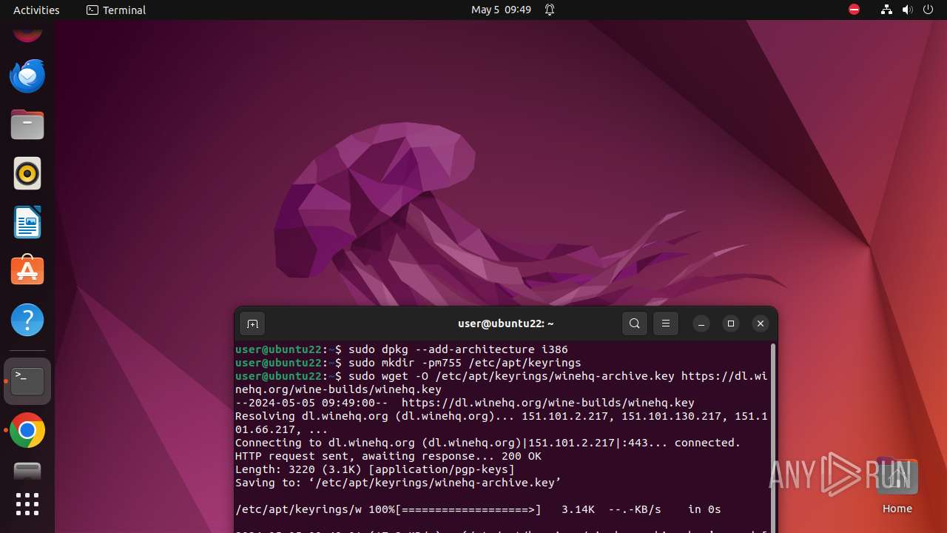The image size is (947, 533).
Task: Open the Files manager in dock
Action: pyautogui.click(x=27, y=124)
